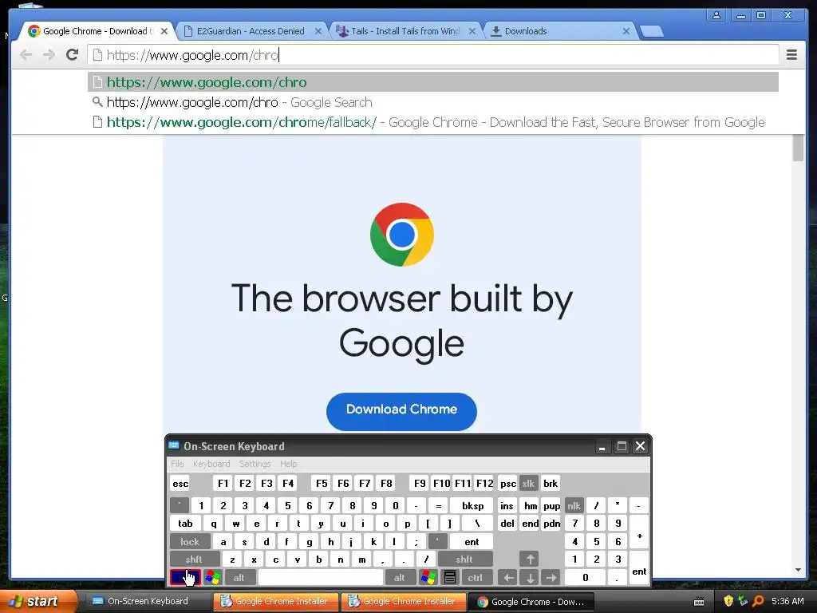Select the first Google Chrome Installer taskbar button
Viewport: 817px width, 613px height.
[x=276, y=602]
